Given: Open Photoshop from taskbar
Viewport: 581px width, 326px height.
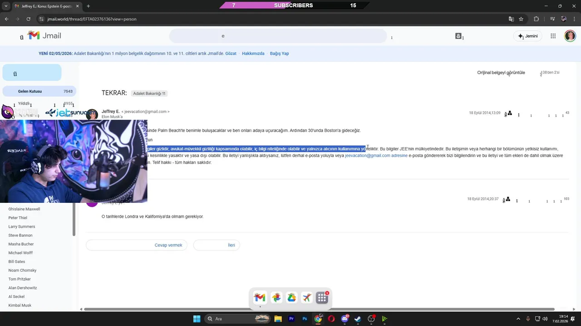Looking at the screenshot, I should click(x=305, y=319).
